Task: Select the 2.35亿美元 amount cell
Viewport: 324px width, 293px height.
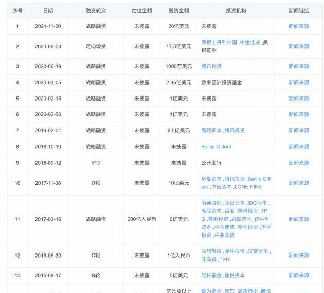Action: pos(179,83)
